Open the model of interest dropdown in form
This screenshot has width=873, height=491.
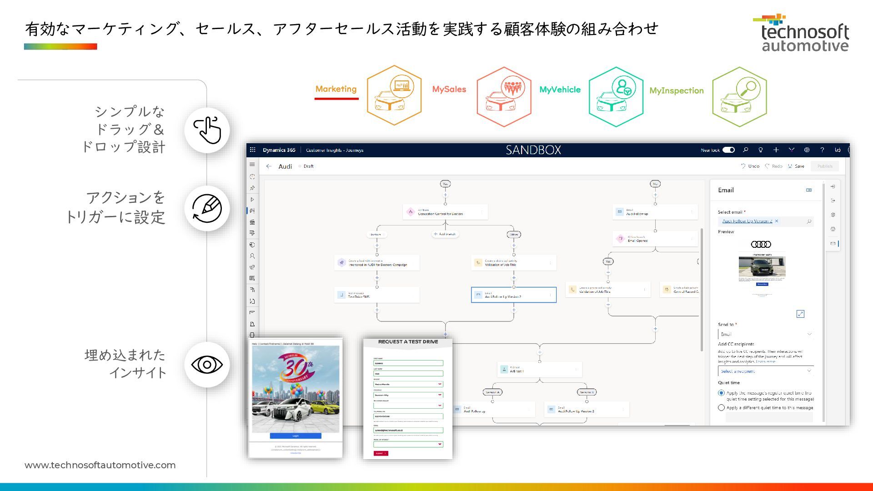click(x=408, y=444)
